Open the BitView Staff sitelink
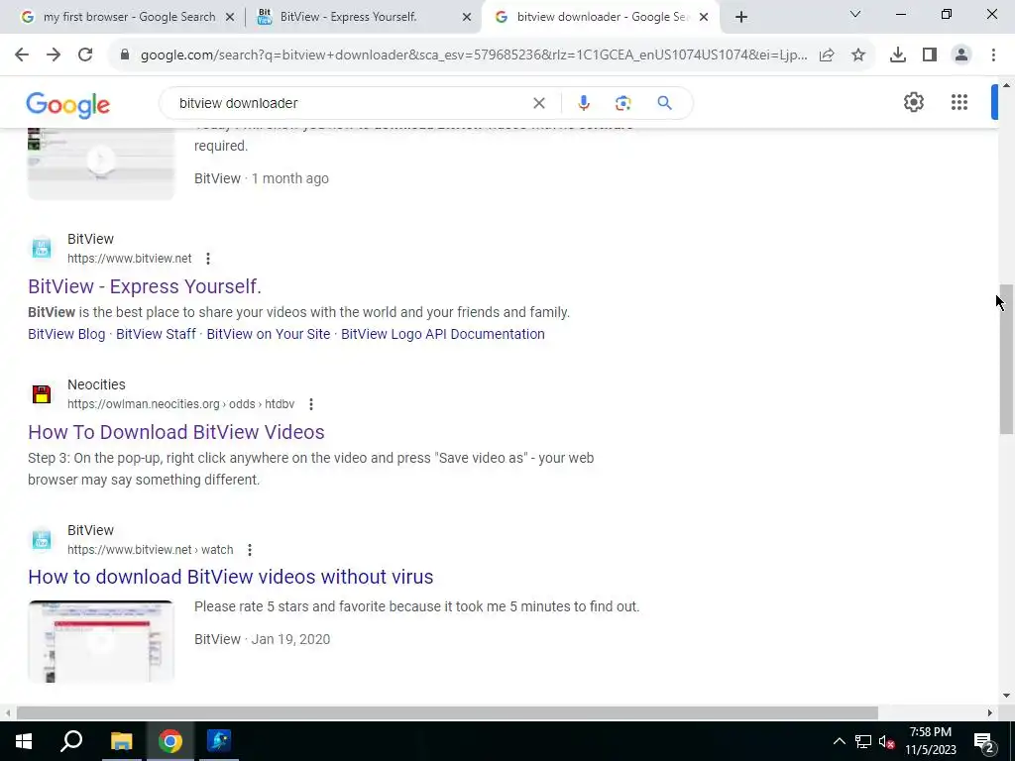Viewport: 1015px width, 761px height. click(156, 334)
